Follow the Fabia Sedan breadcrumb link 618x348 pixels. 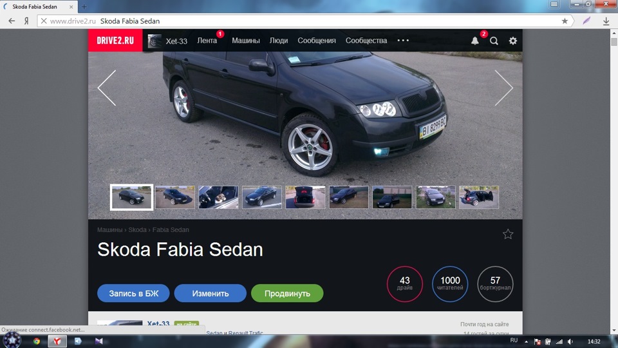[x=171, y=229]
